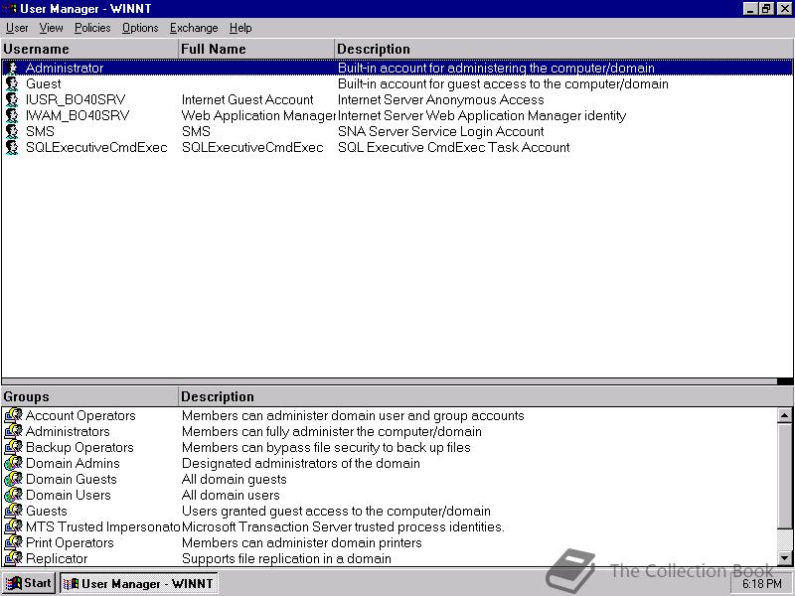Click the users list Description column header
The image size is (795, 596).
pyautogui.click(x=563, y=49)
